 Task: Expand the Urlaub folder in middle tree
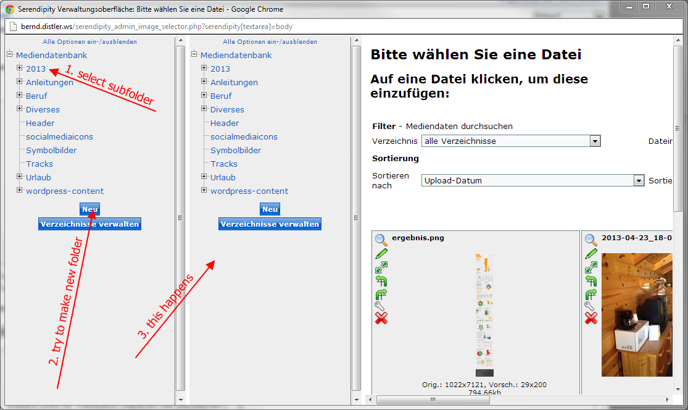[x=204, y=177]
